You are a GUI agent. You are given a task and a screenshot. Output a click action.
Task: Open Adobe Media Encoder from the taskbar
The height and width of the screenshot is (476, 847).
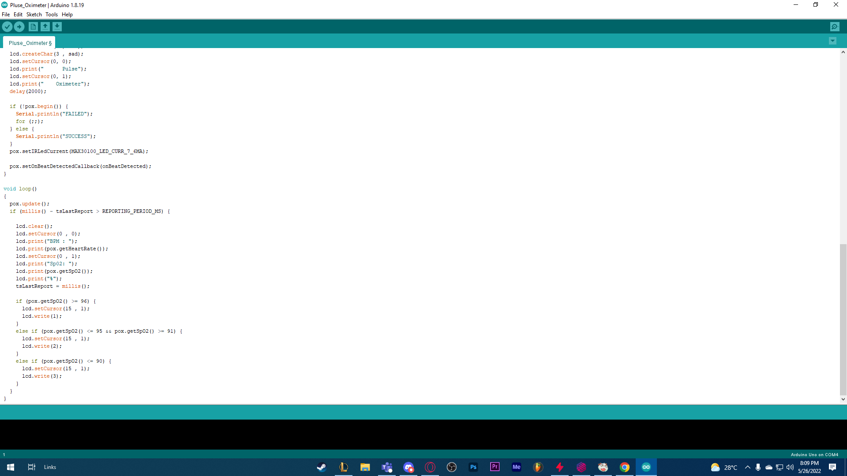pos(517,467)
